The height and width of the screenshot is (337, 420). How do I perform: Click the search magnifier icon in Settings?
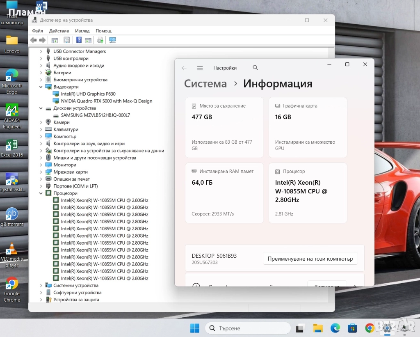point(256,68)
